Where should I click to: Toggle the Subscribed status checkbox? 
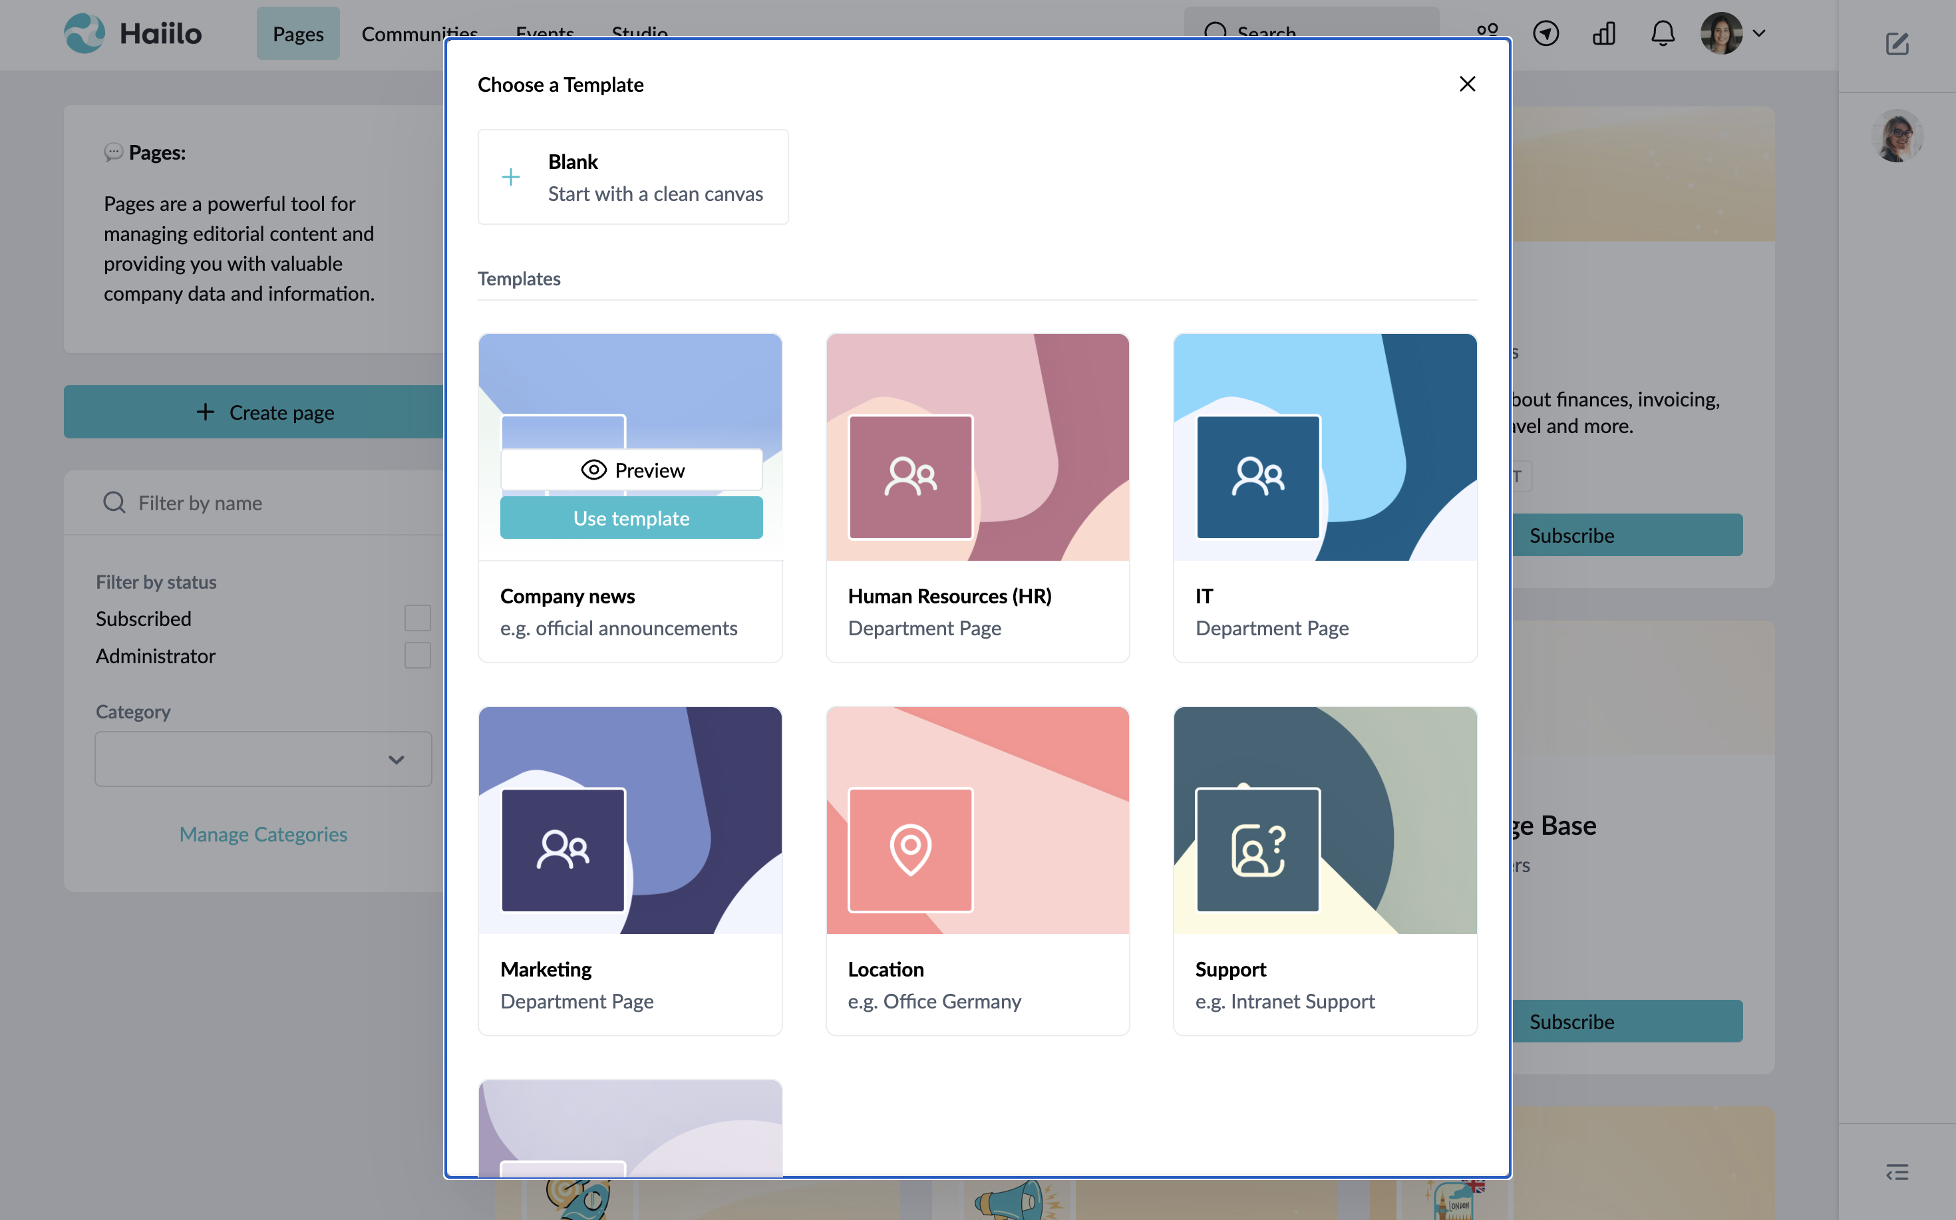(417, 618)
